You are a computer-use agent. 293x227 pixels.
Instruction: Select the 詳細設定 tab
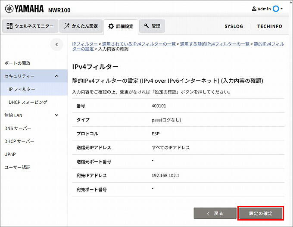coord(121,26)
